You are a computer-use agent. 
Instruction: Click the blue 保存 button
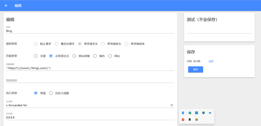pyautogui.click(x=195, y=69)
